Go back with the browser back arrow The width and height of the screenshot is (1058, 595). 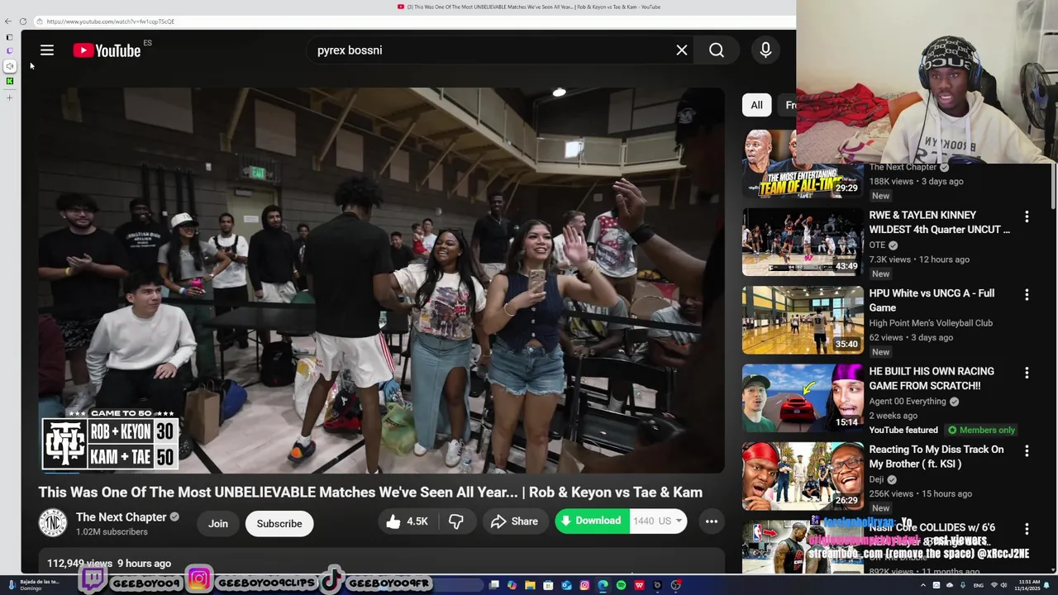pyautogui.click(x=7, y=21)
